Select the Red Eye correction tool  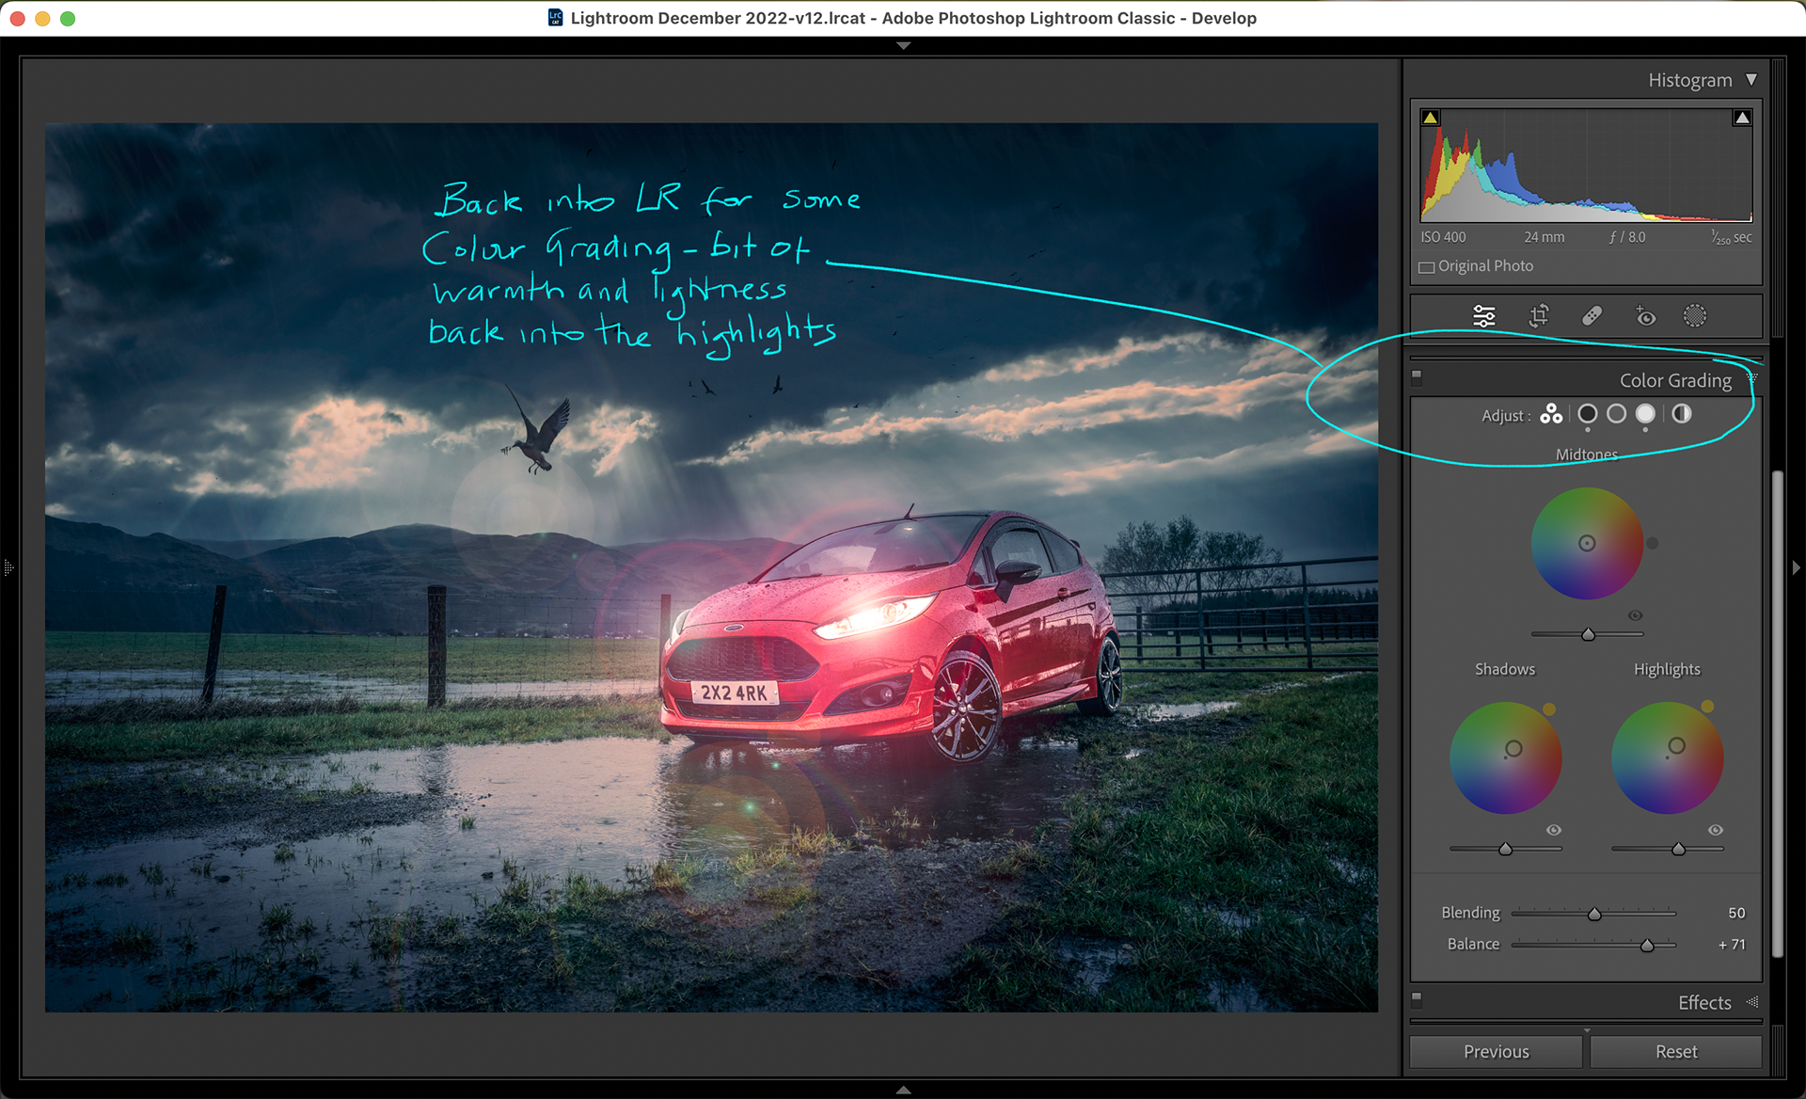pyautogui.click(x=1645, y=316)
